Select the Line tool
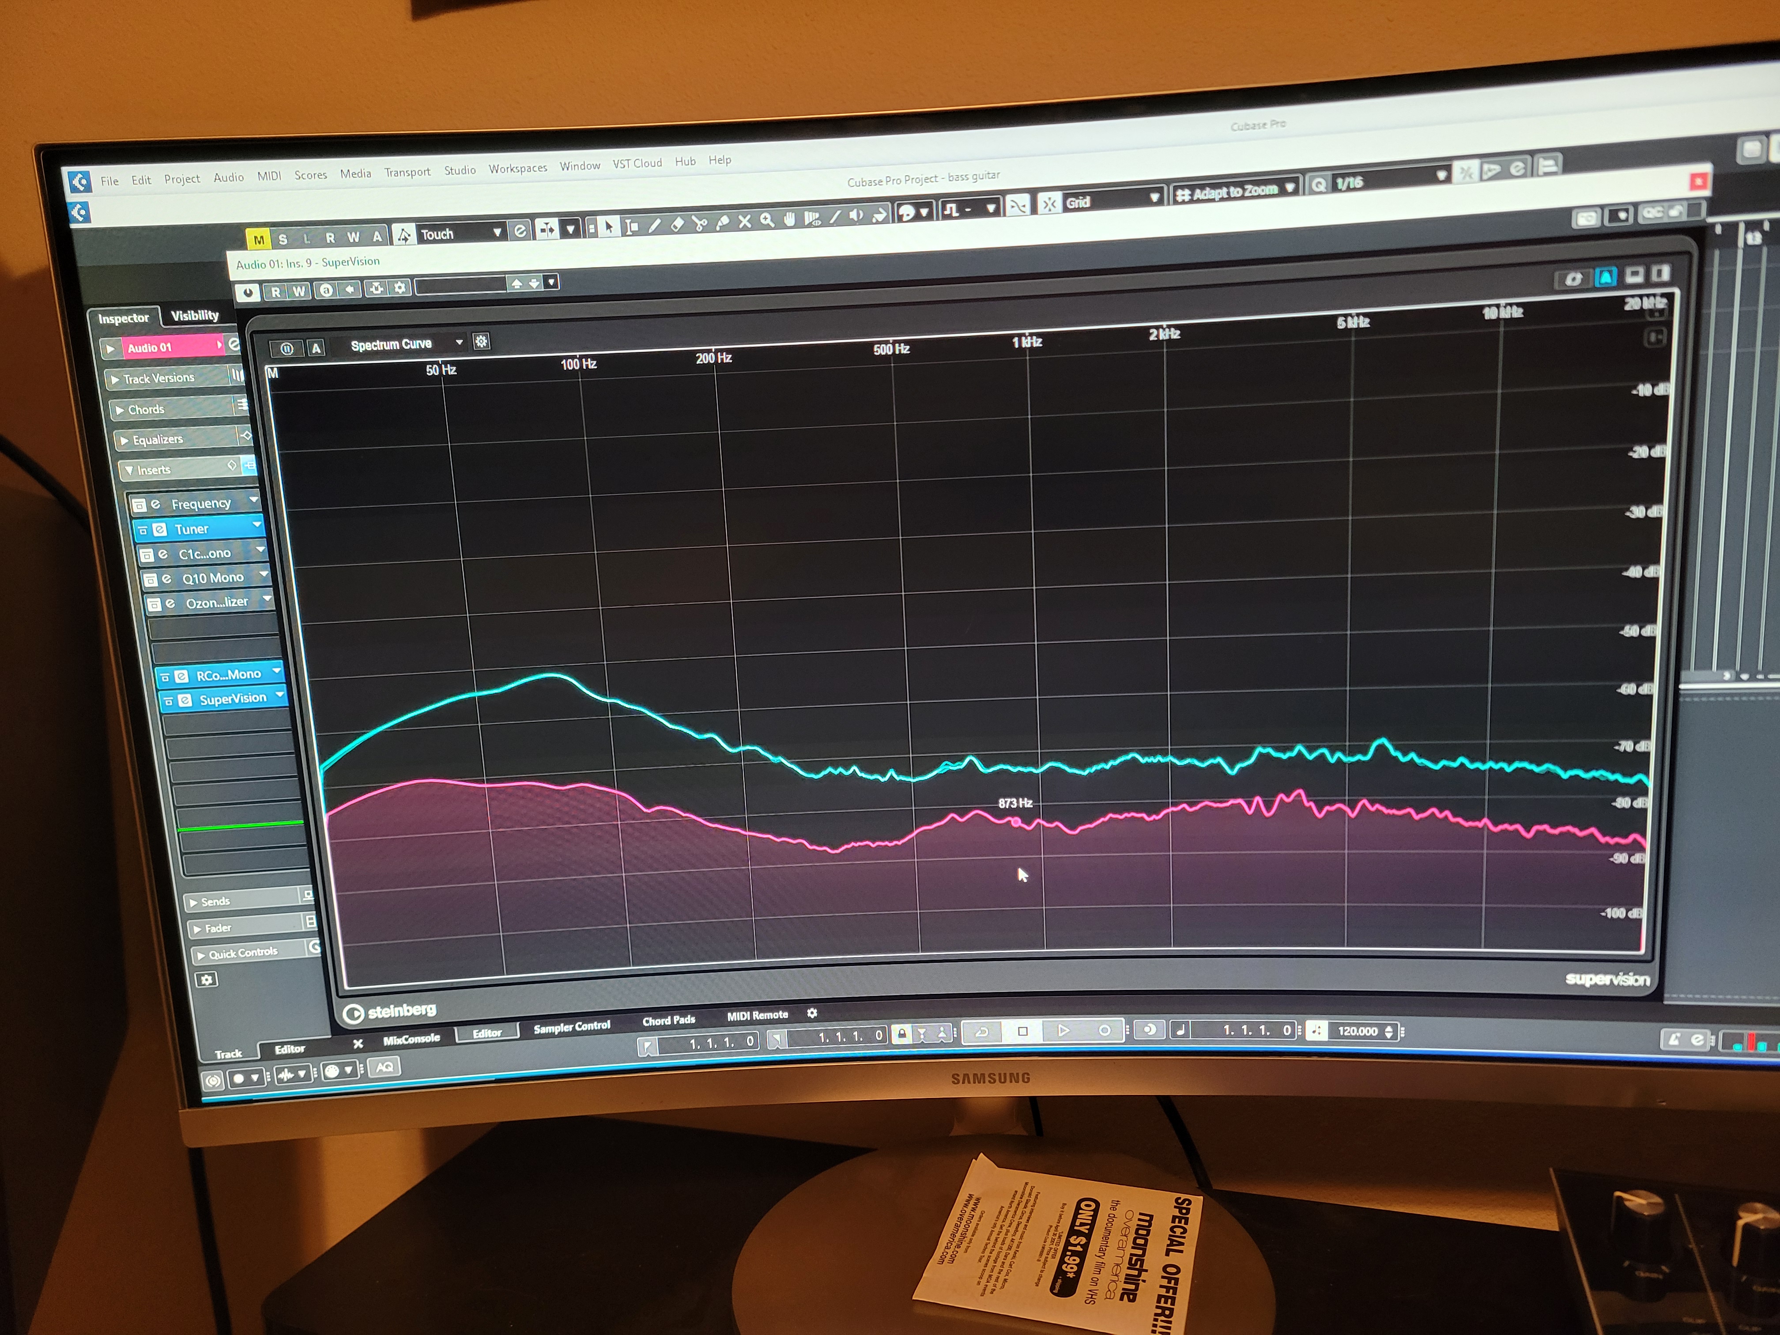Viewport: 1780px width, 1335px height. 834,216
